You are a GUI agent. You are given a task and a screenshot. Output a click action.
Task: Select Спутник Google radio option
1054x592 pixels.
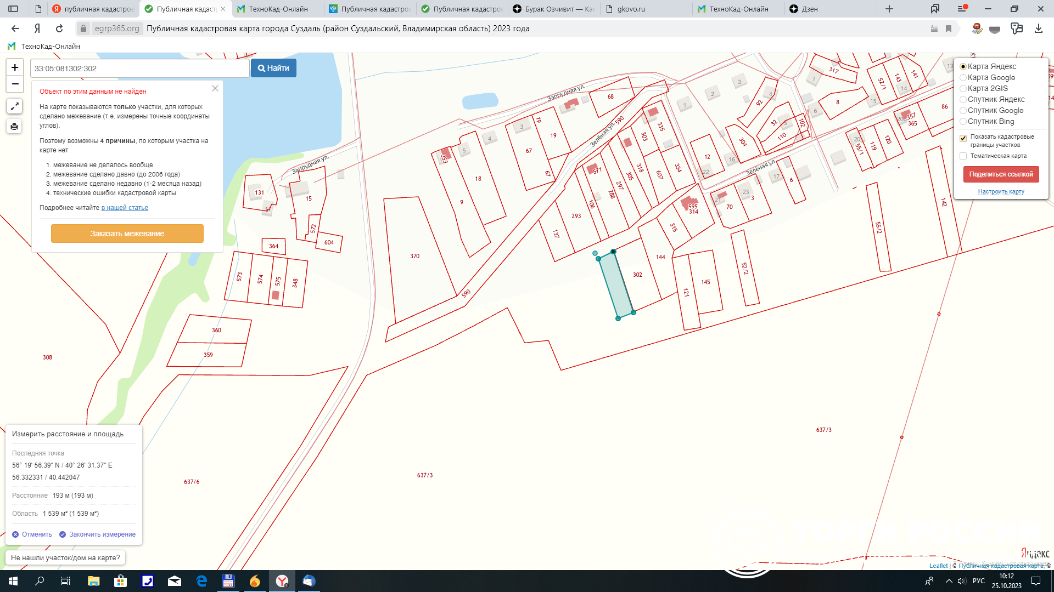[x=963, y=110]
